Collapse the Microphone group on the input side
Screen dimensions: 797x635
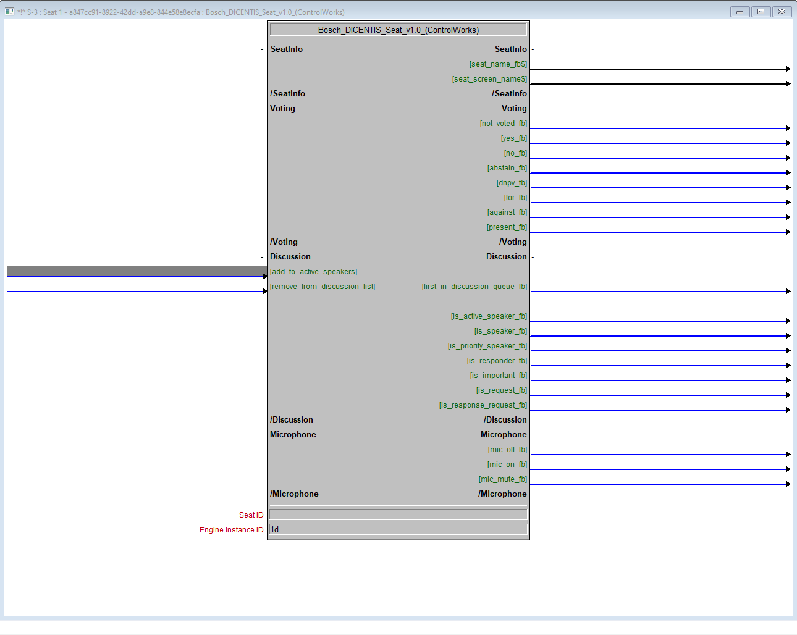pos(263,435)
